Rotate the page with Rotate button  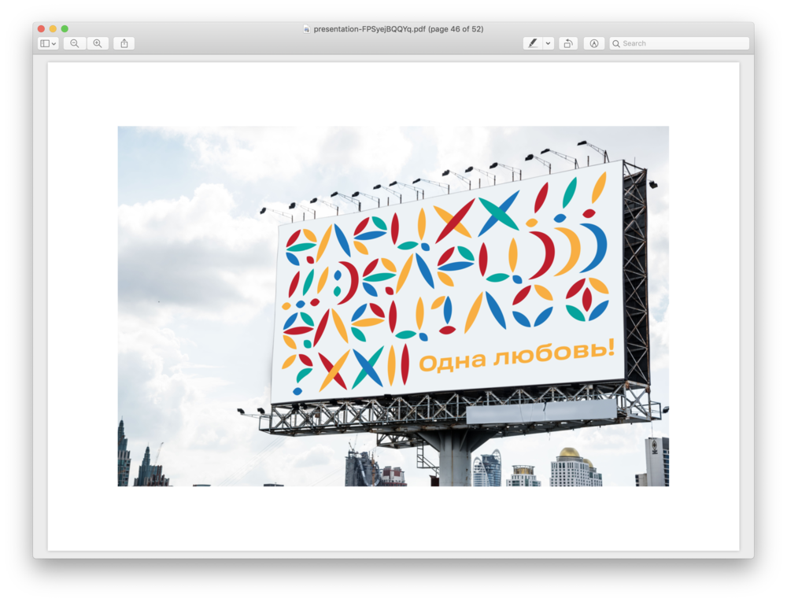pos(567,43)
